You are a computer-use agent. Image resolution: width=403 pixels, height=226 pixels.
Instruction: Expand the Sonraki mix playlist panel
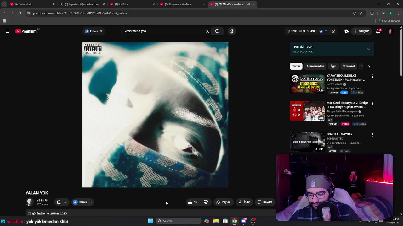point(368,49)
